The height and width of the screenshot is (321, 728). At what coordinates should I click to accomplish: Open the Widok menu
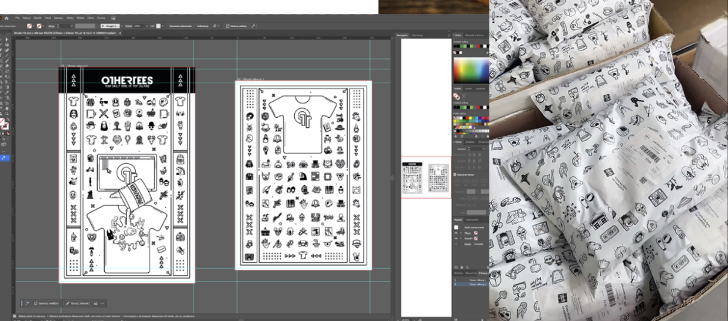point(81,18)
